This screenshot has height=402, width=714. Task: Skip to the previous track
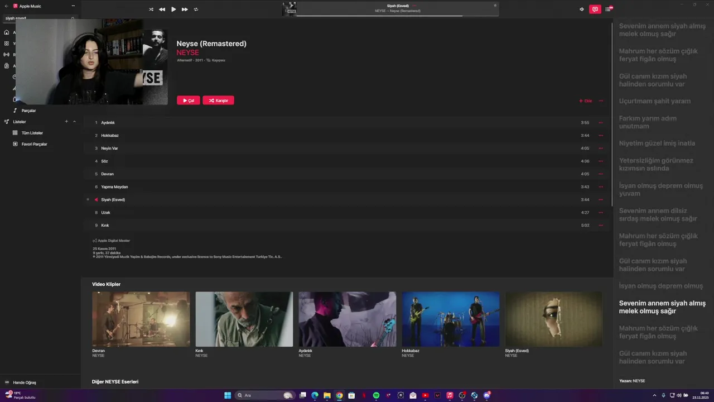click(x=162, y=9)
